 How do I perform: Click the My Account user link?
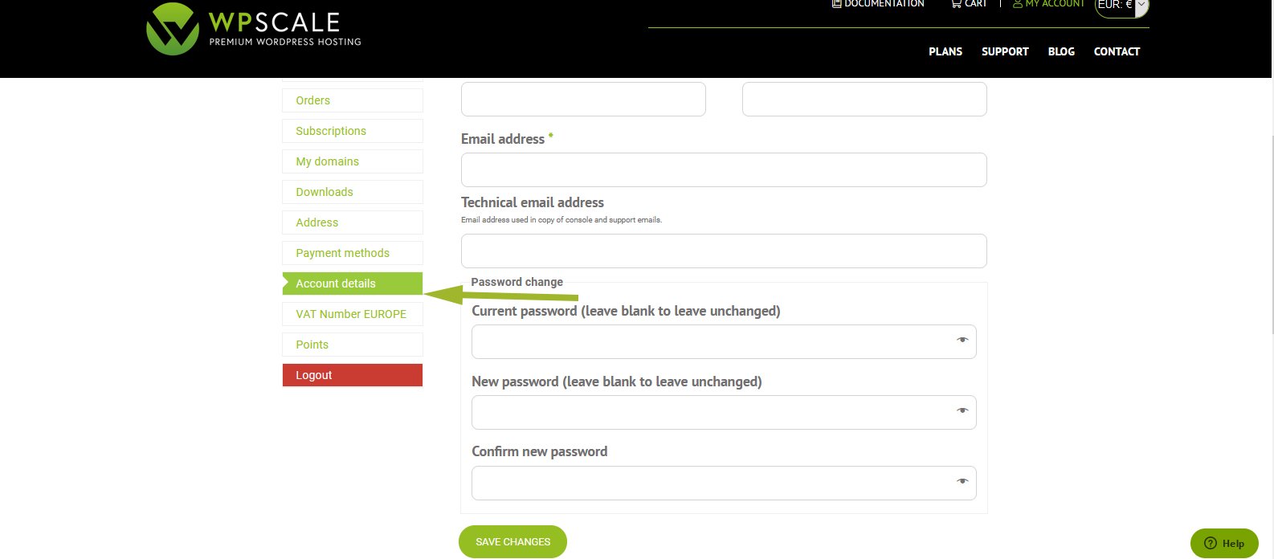1048,4
